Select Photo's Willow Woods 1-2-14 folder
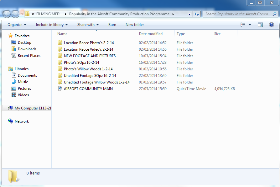Screen dimensions: 280x187 [x=88, y=69]
